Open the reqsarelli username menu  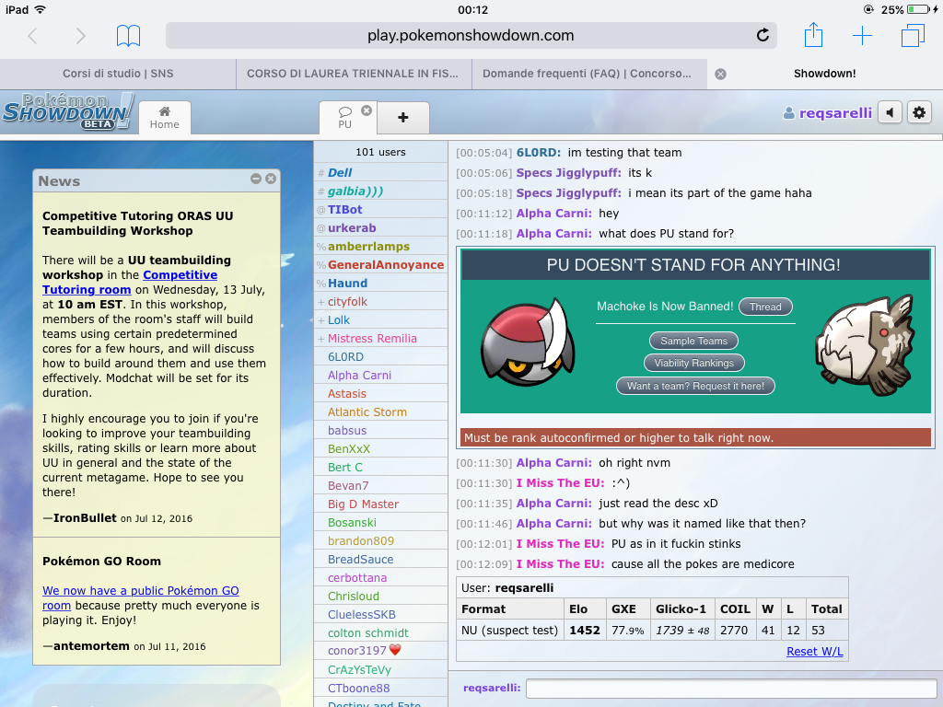[x=828, y=113]
